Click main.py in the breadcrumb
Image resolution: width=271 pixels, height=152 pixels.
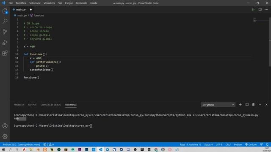tap(22, 15)
